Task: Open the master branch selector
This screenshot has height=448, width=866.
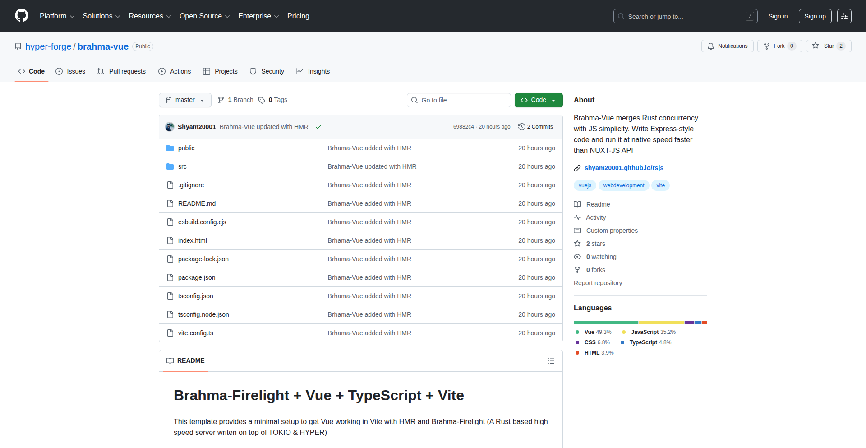Action: [184, 100]
